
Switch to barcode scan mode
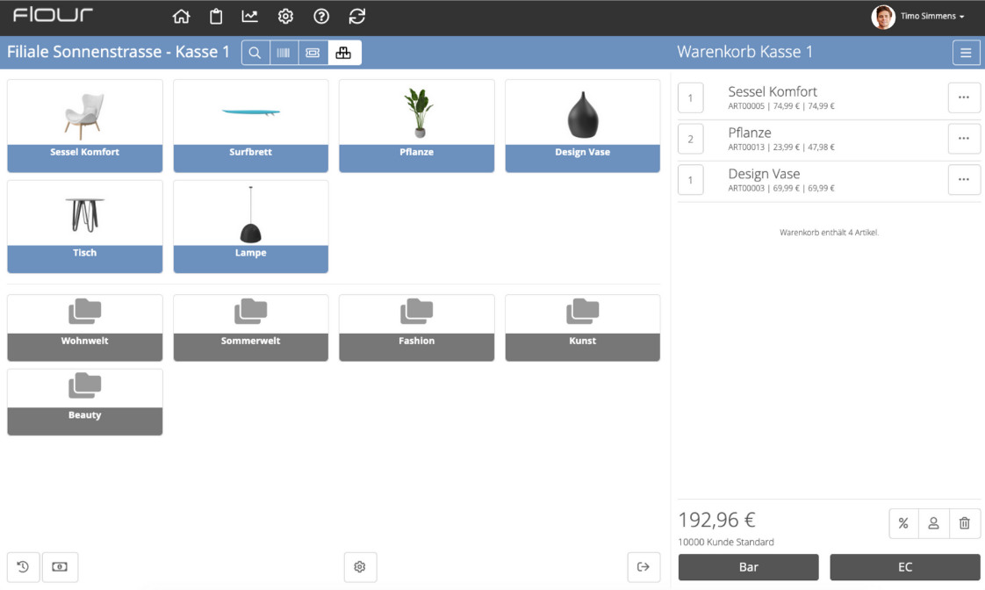[x=284, y=53]
